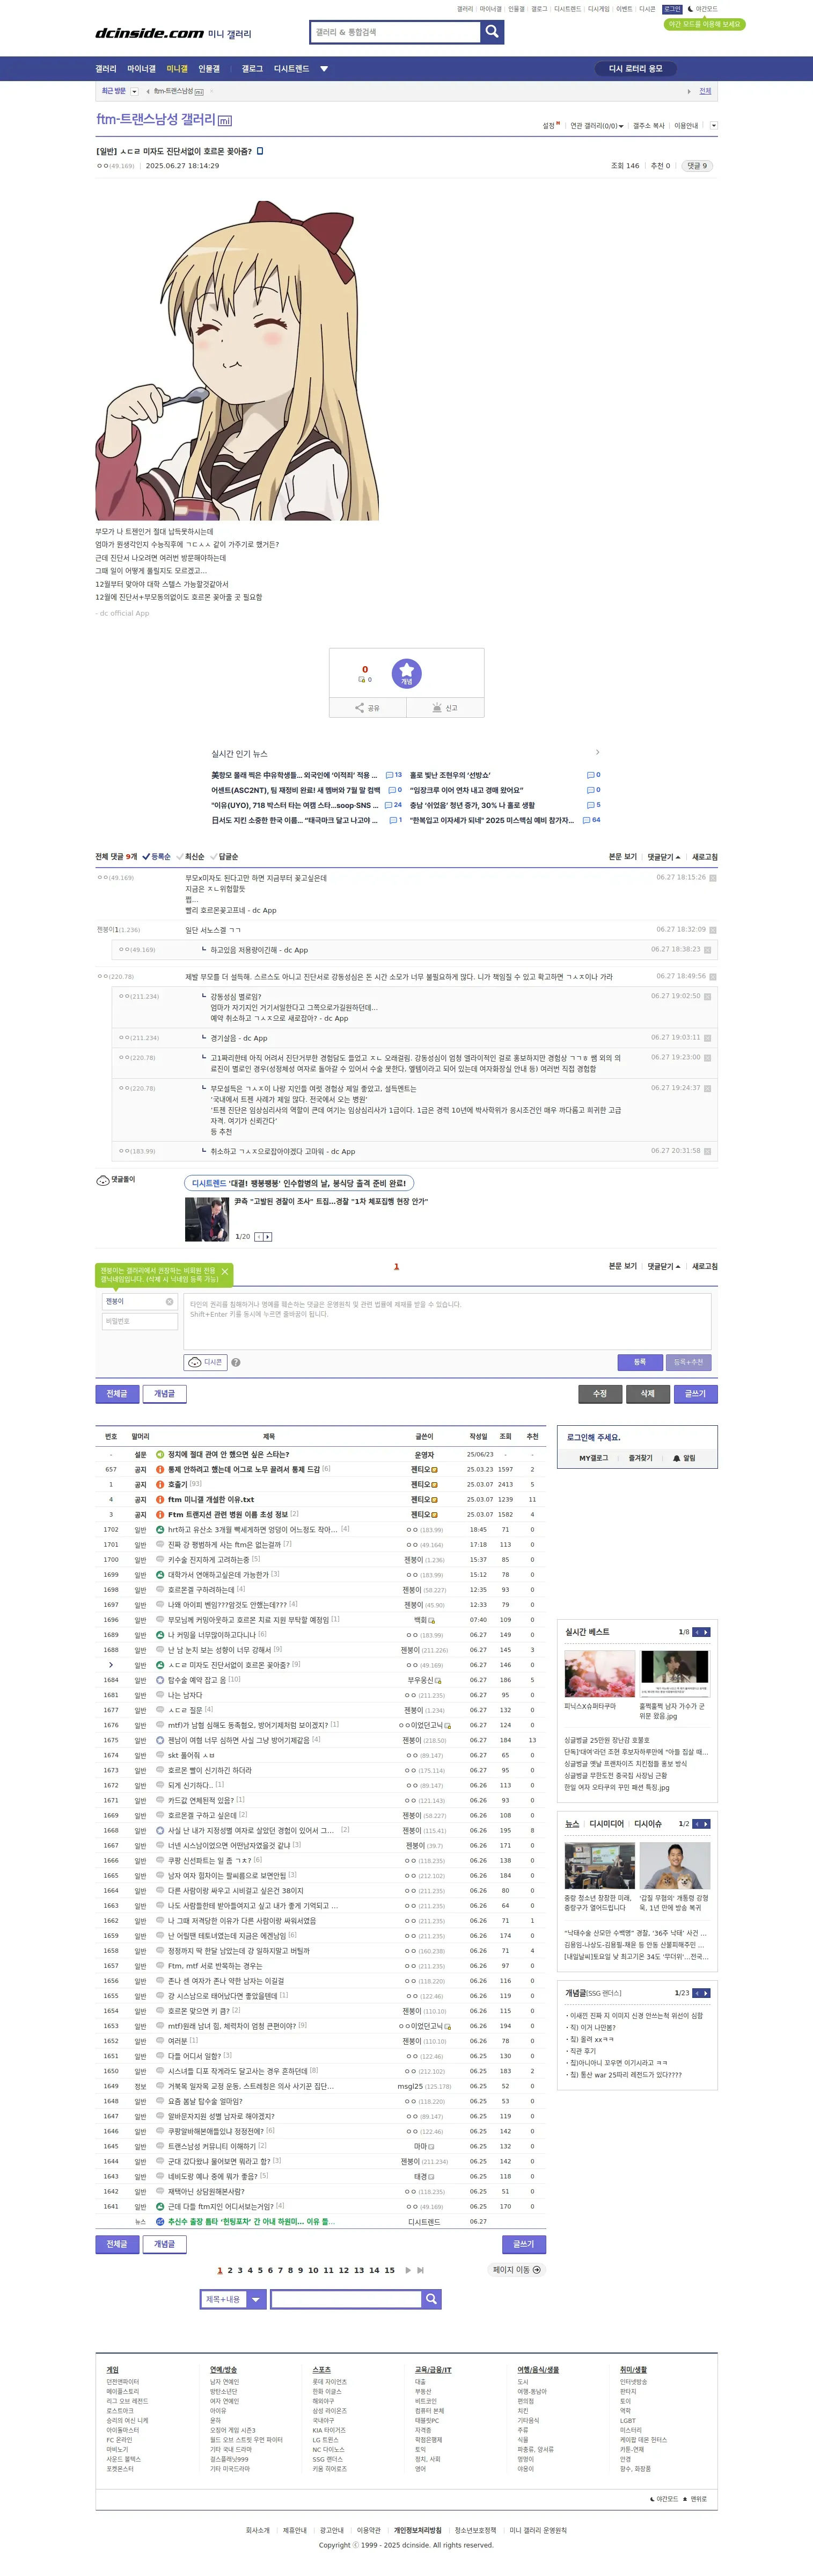Image resolution: width=813 pixels, height=2576 pixels.
Task: Click gallery search input field
Action: click(395, 32)
